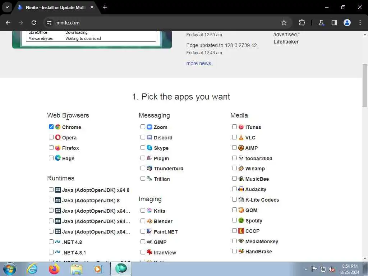Viewport: 368px width, 276px height.
Task: Click the HandBrake icon
Action: coord(241,251)
